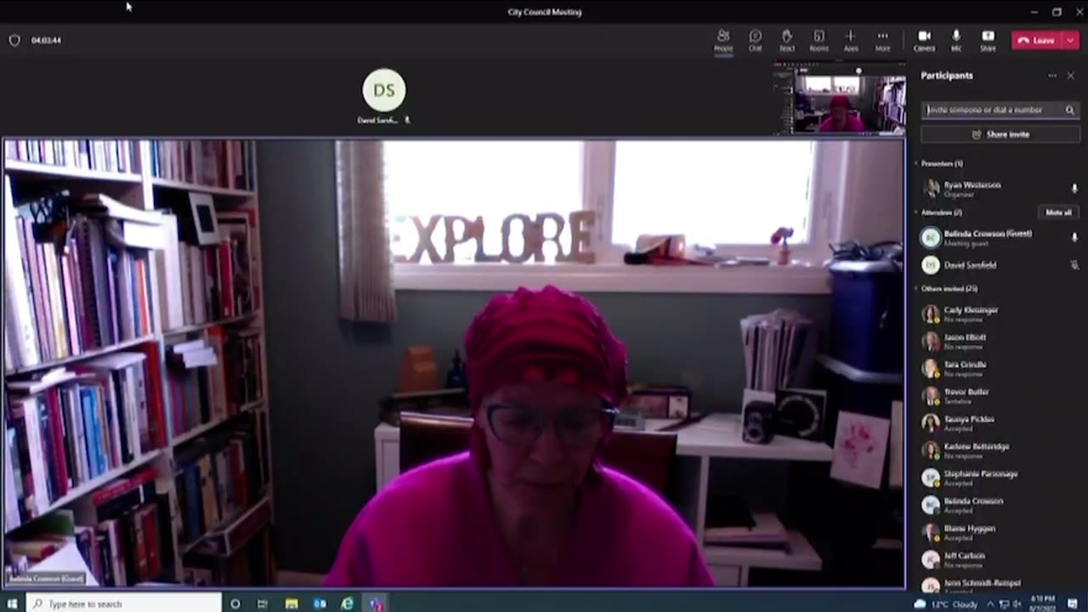Open Cortana circle on taskbar
The image size is (1088, 612).
[x=235, y=603]
